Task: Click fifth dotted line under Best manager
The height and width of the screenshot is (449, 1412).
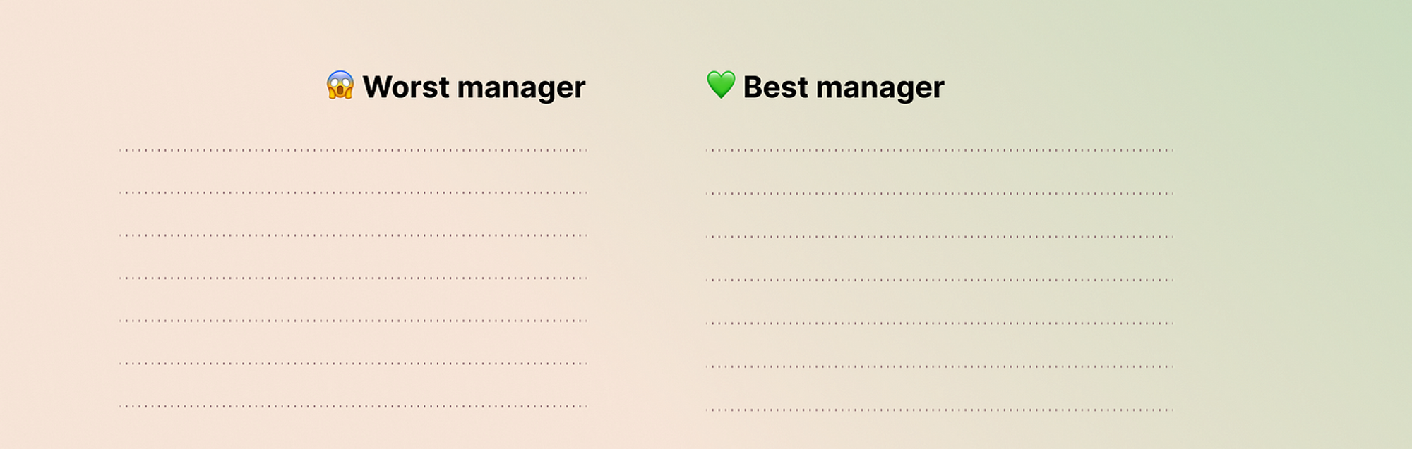Action: pos(940,324)
